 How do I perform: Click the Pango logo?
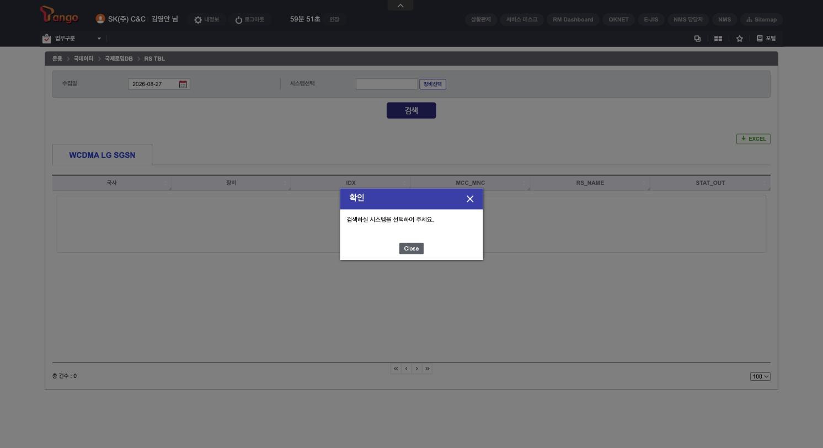(60, 15)
